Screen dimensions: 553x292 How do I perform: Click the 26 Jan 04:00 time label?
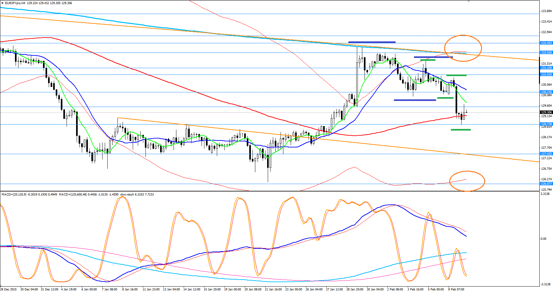point(314,289)
